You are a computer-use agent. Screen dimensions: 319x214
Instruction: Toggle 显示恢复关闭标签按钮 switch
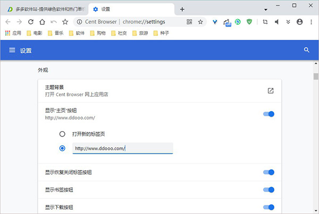click(x=268, y=173)
